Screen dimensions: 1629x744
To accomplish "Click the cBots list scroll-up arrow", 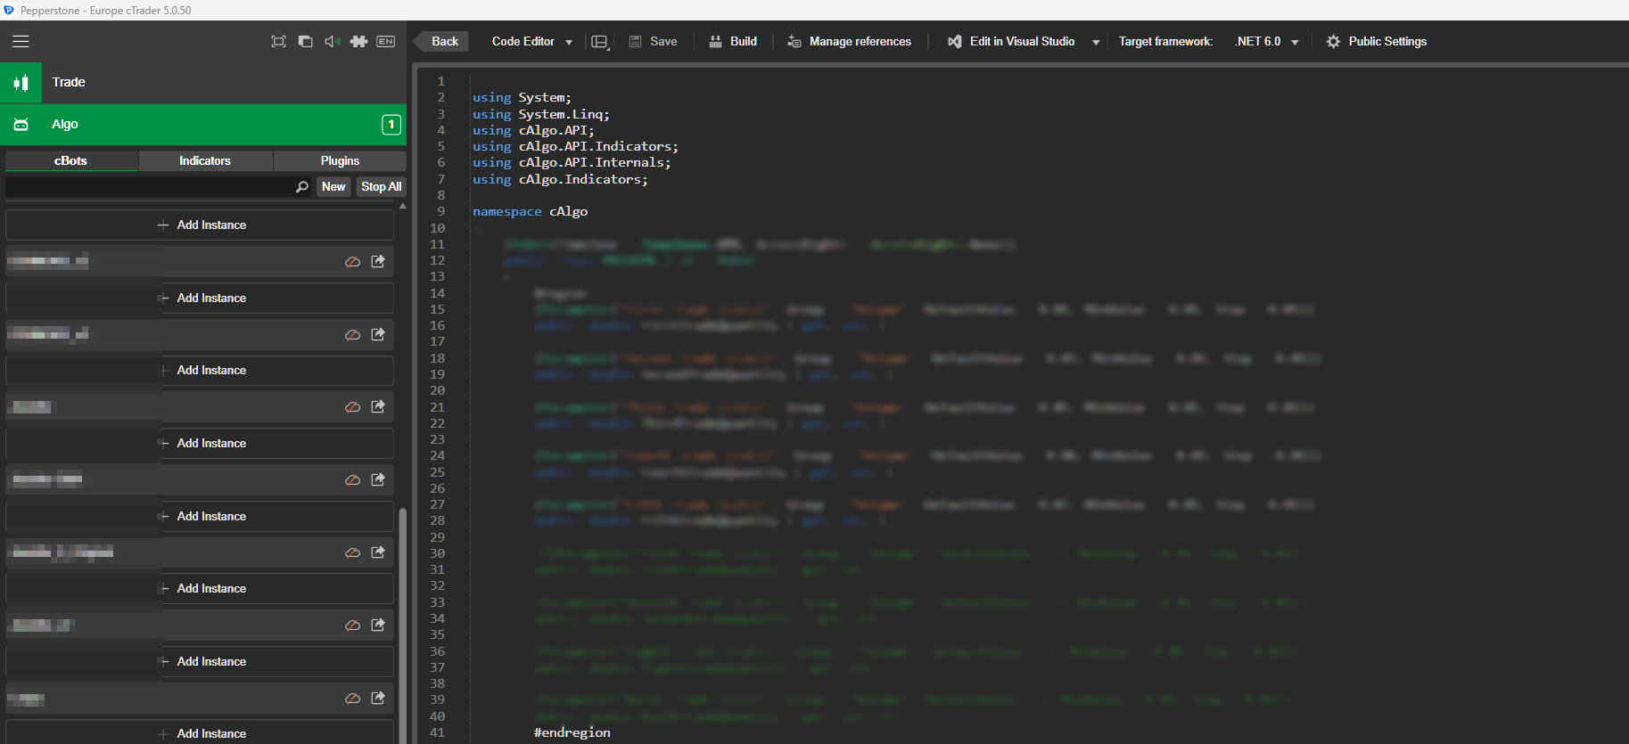I will pyautogui.click(x=403, y=206).
